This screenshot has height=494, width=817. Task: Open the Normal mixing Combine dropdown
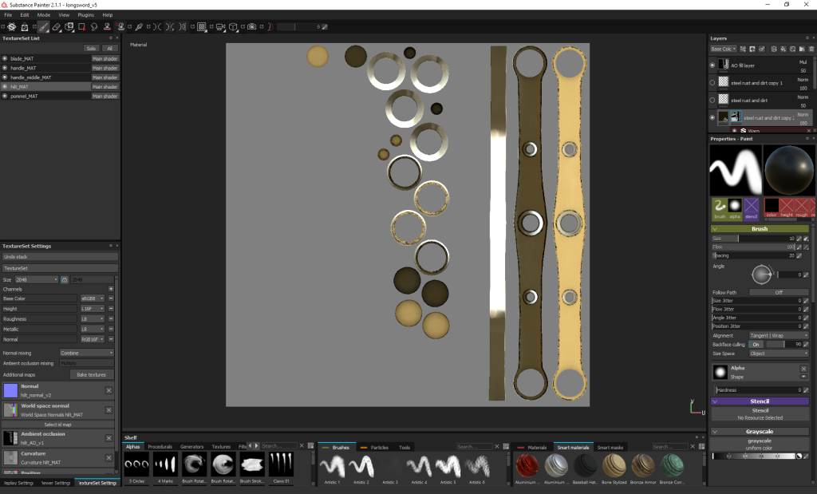[86, 353]
